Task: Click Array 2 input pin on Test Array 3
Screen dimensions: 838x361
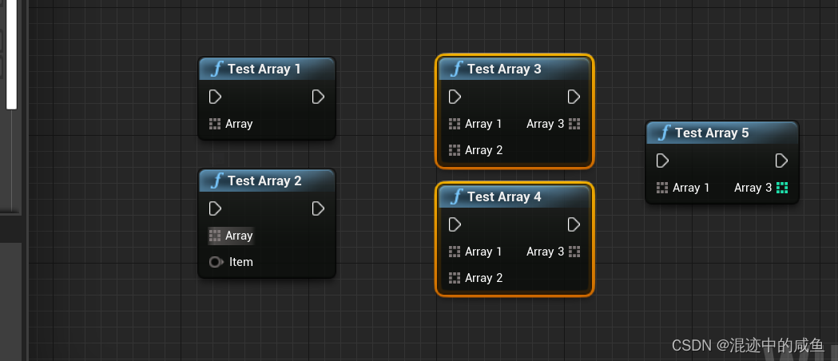Action: [455, 150]
